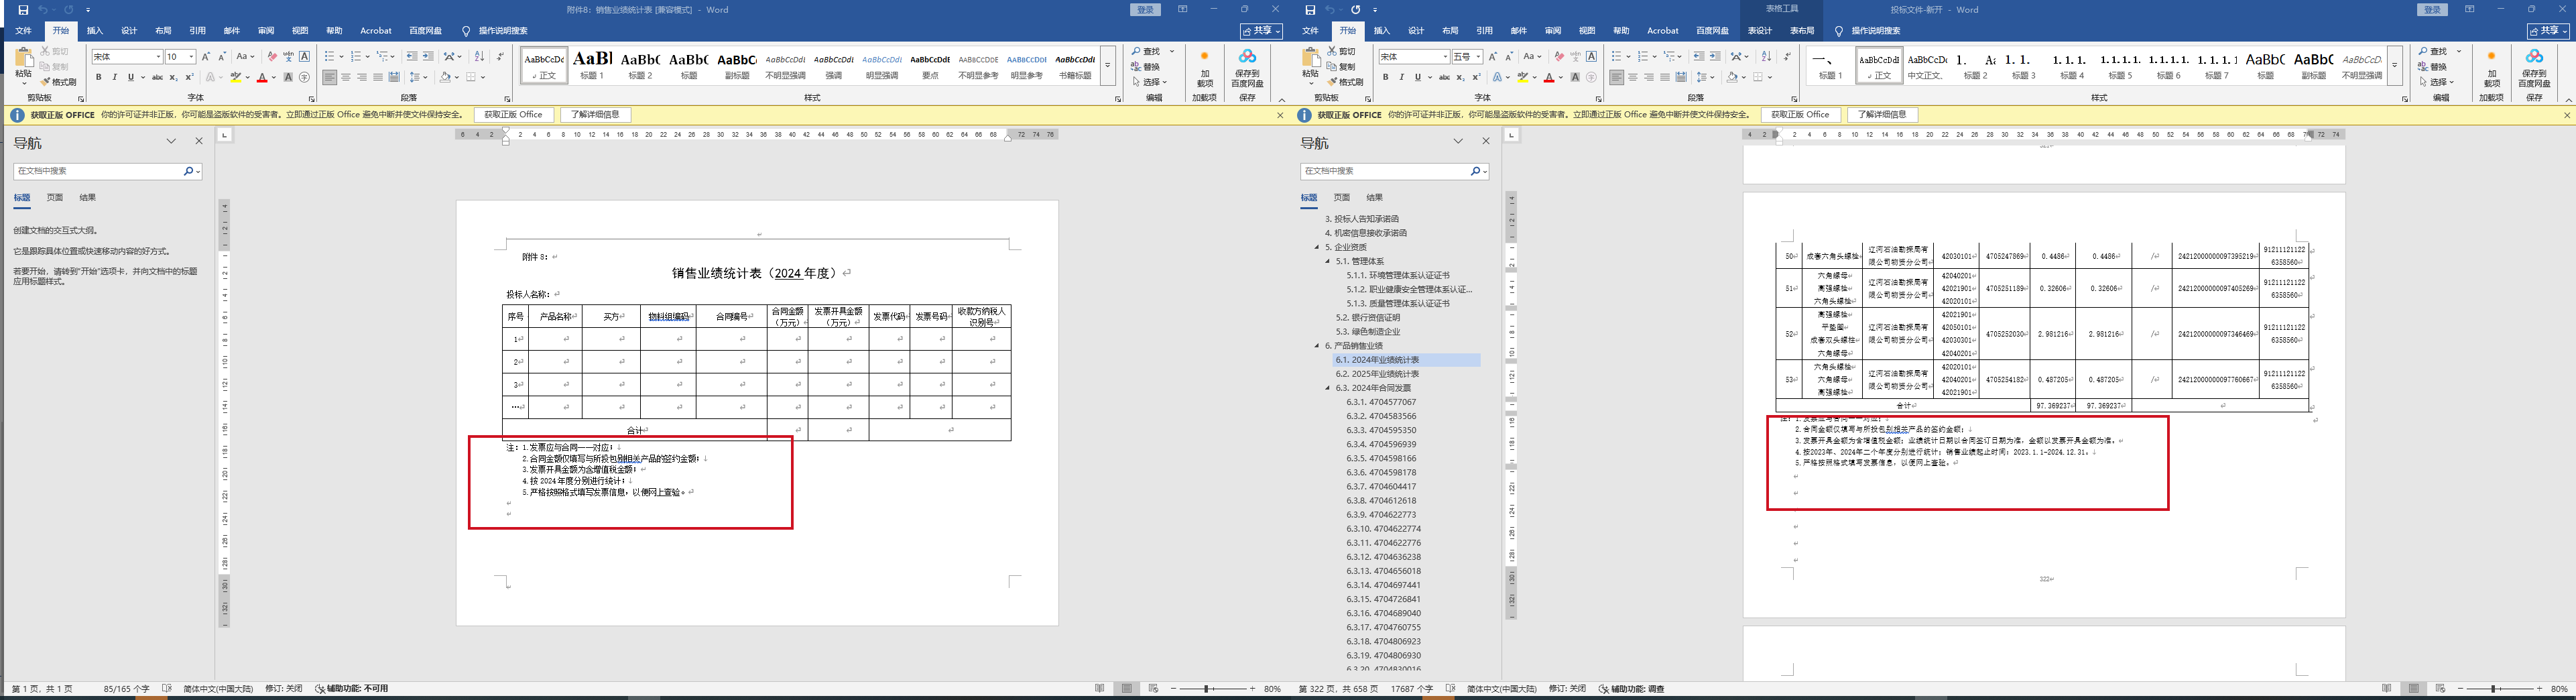Click 了解详细信息 button in right window

click(1882, 115)
